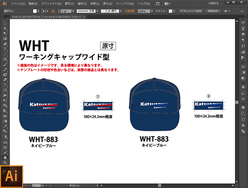Select the Pencil tool
Viewport: 248px width, 188px height.
[5, 70]
